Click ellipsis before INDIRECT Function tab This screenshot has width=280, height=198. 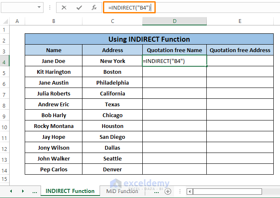[x=34, y=191]
